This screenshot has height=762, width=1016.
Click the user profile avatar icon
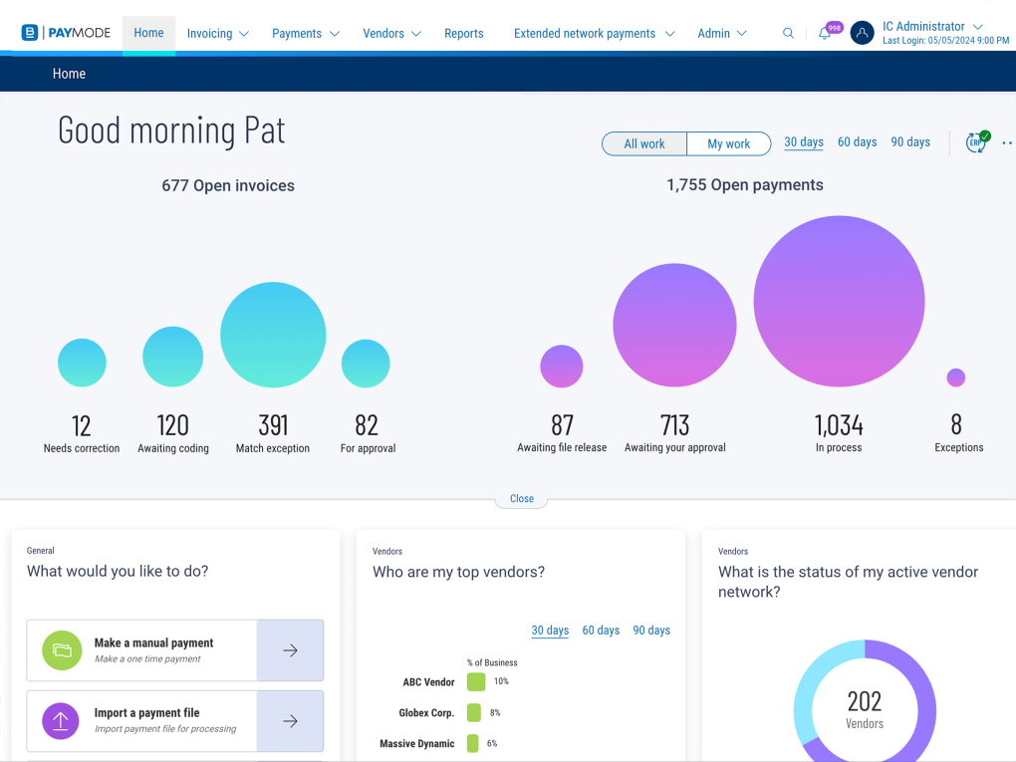tap(863, 33)
